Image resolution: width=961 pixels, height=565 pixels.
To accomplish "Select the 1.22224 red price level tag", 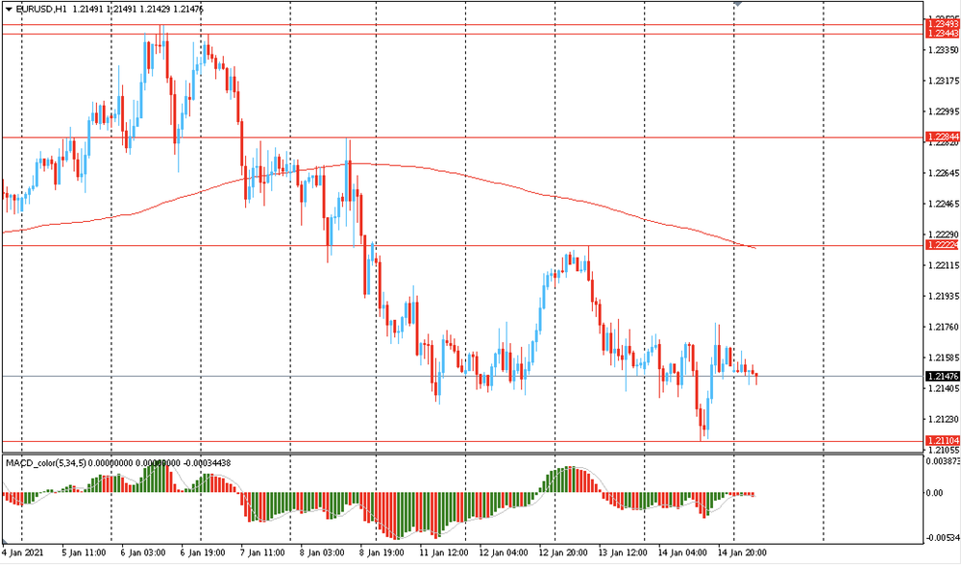I will (944, 244).
